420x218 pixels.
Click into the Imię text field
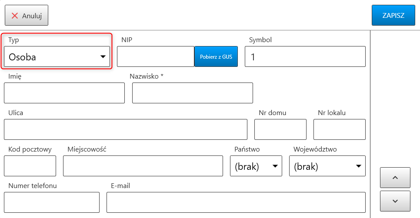64,93
